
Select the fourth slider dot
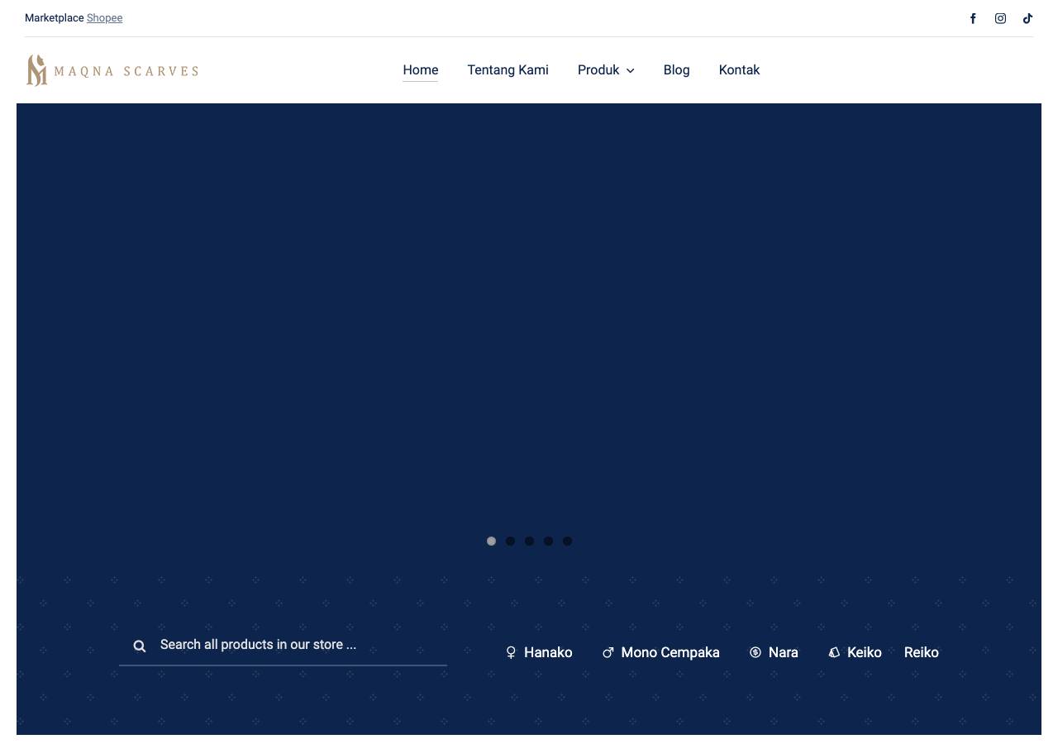548,541
